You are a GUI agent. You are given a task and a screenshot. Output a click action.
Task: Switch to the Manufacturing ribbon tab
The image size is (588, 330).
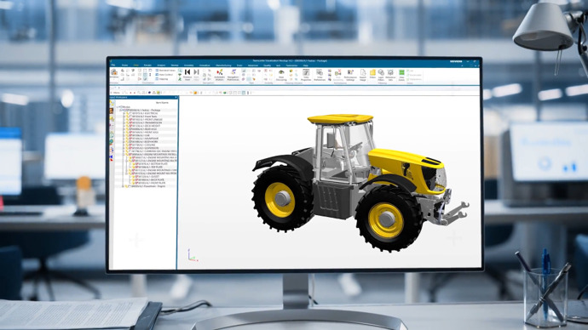tap(223, 65)
